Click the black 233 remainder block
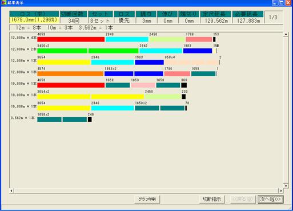Screen dimensions: 293x211 click(x=183, y=97)
